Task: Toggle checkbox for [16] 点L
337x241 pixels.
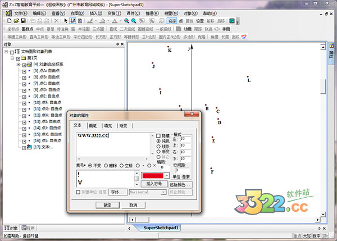Action: 24,141
